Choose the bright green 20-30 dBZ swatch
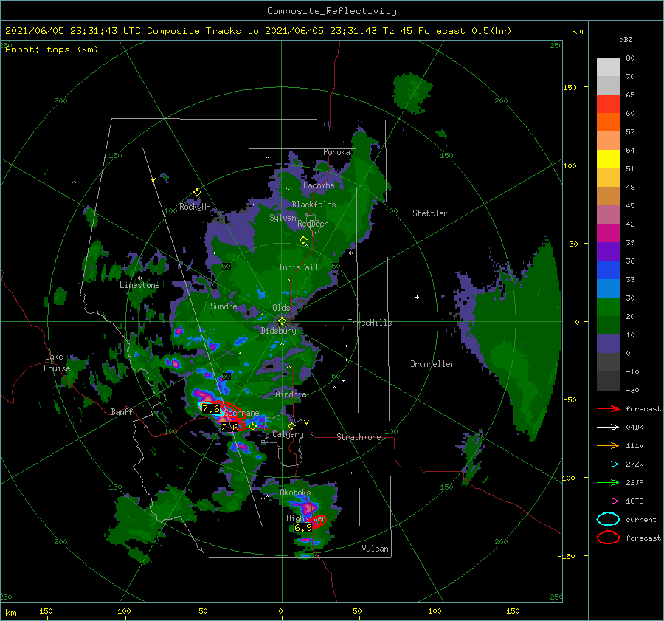This screenshot has height=621, width=664. coord(608,306)
